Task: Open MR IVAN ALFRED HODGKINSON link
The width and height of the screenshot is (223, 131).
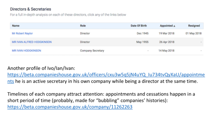Action: pyautogui.click(x=32, y=42)
